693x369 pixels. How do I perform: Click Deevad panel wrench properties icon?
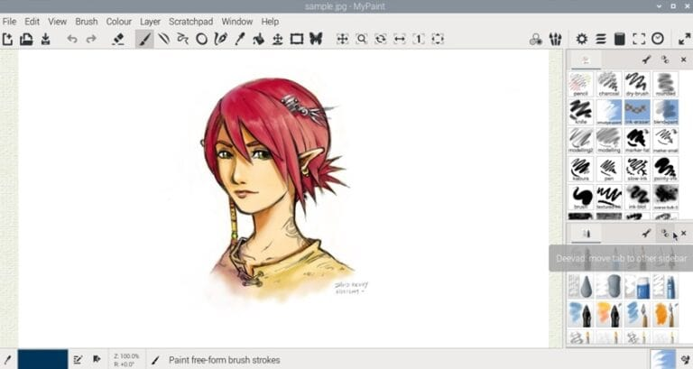coord(647,233)
